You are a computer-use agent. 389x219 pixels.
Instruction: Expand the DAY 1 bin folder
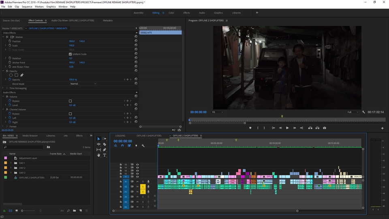click(11, 163)
